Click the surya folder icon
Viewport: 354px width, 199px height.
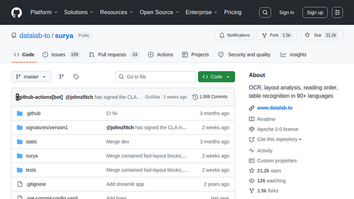(x=20, y=156)
